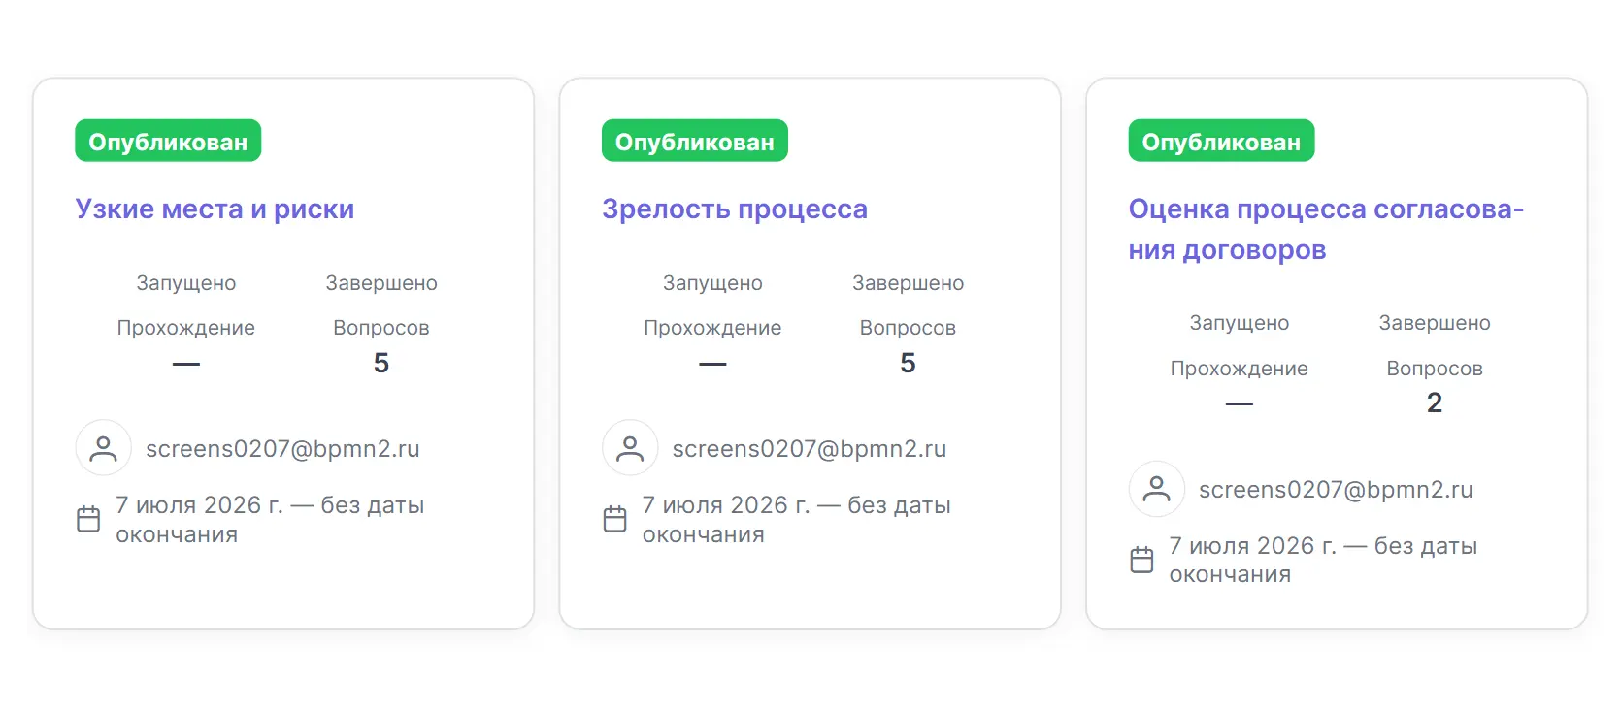Click user avatar icon in "Узкие места и риски"
The width and height of the screenshot is (1621, 709).
tap(103, 448)
